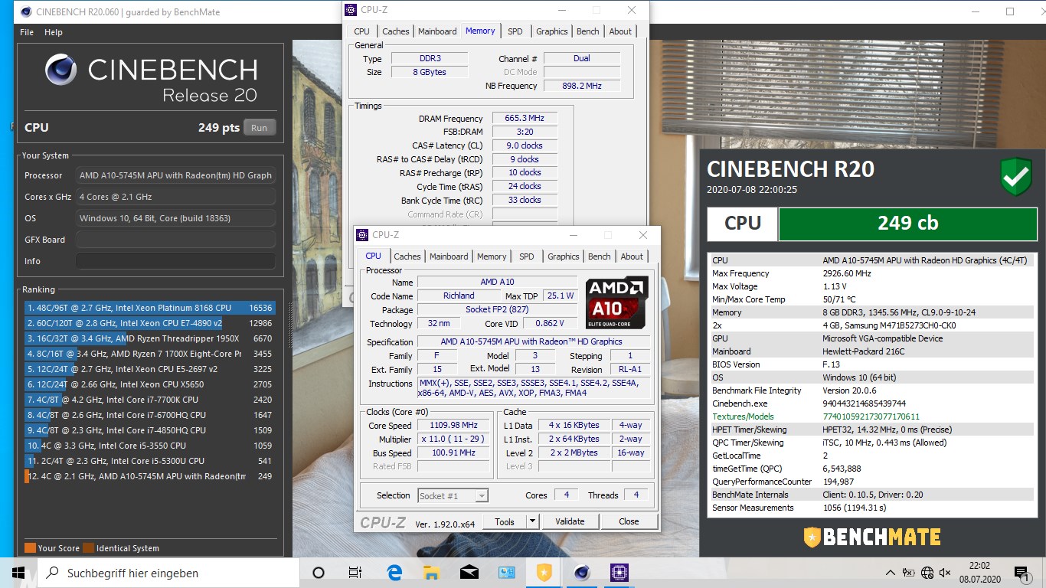The image size is (1046, 588).
Task: Switch to CPU tab in back CPU-Z window
Action: tap(361, 31)
